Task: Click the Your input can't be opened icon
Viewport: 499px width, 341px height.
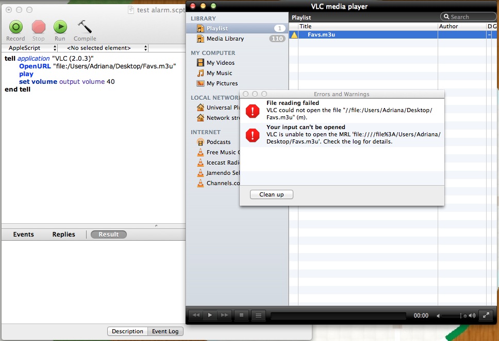Action: 253,136
